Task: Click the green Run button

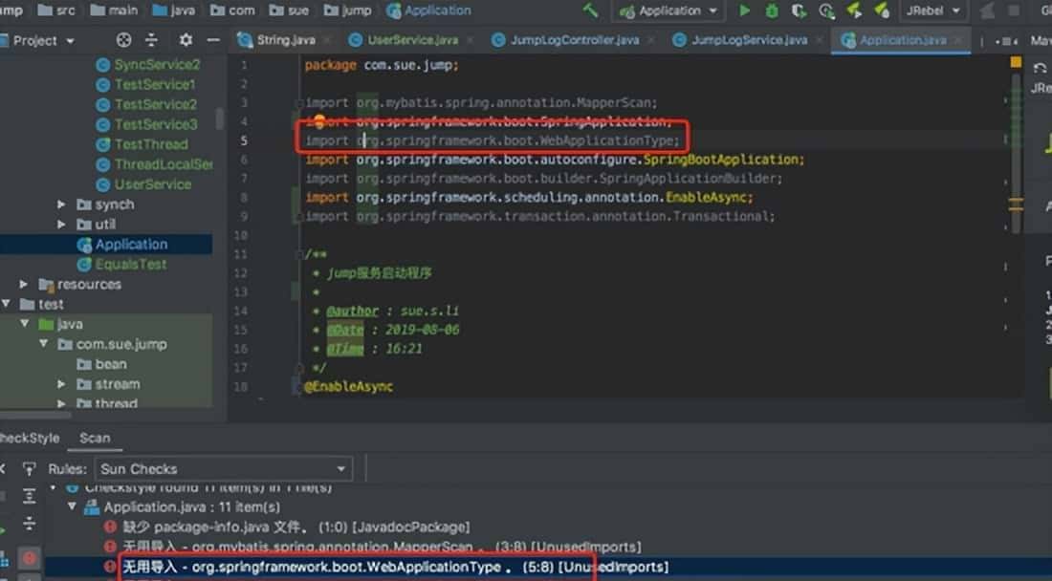Action: pos(745,11)
